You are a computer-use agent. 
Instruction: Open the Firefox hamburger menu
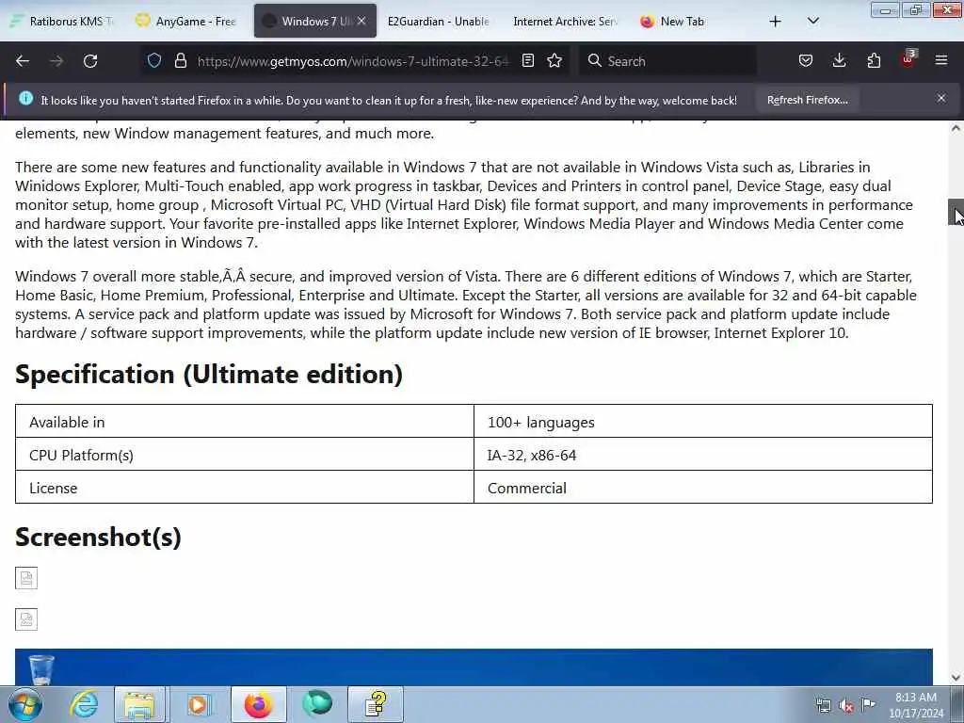click(941, 60)
